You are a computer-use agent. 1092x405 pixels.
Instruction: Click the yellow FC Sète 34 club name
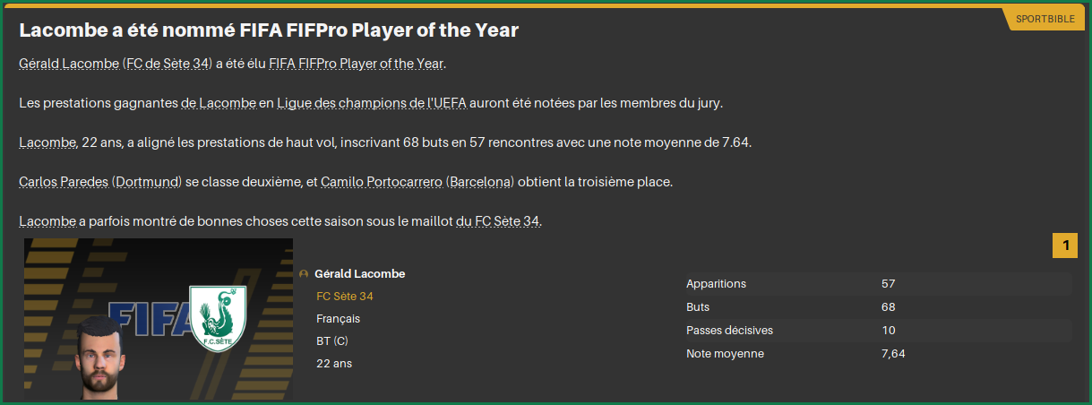(345, 297)
